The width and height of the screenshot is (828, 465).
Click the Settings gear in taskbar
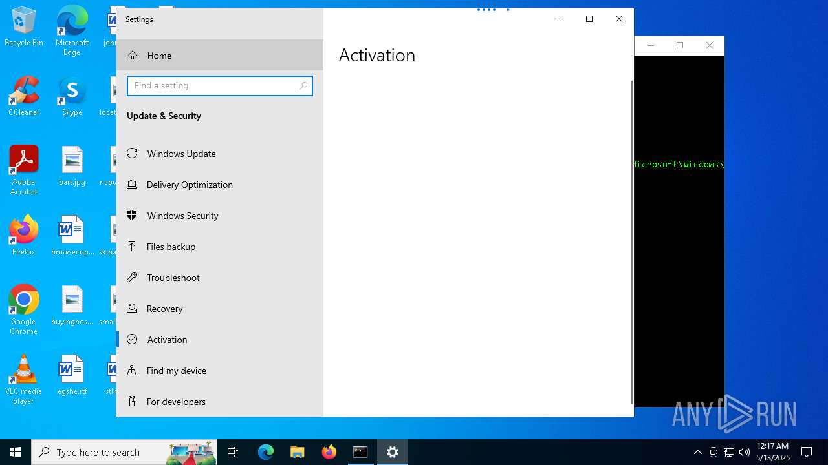[393, 452]
